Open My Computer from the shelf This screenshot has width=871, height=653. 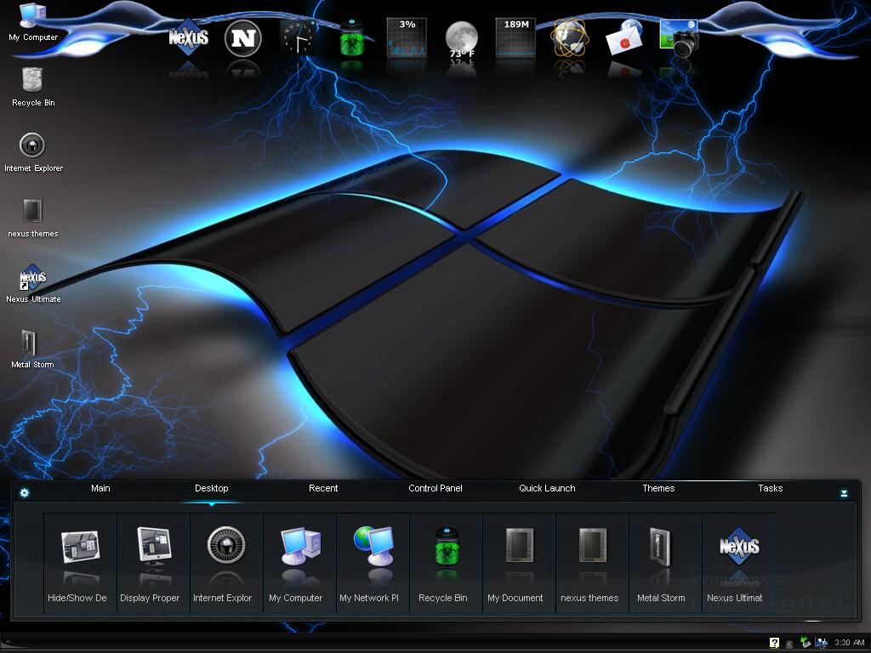coord(299,563)
